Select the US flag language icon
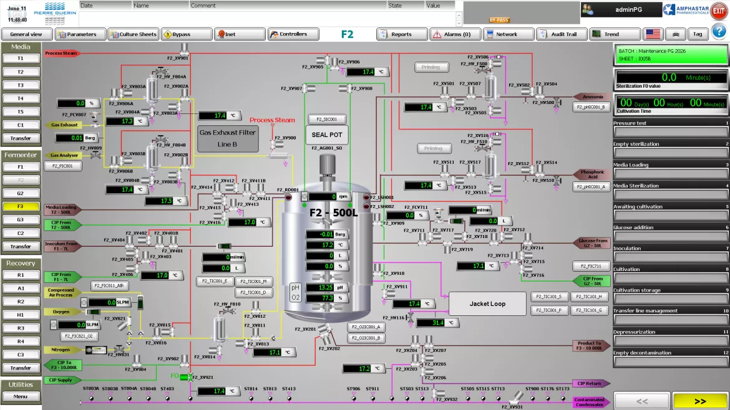The height and width of the screenshot is (410, 730). click(x=653, y=34)
